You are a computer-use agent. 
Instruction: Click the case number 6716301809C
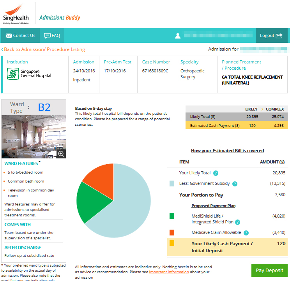[x=155, y=71]
